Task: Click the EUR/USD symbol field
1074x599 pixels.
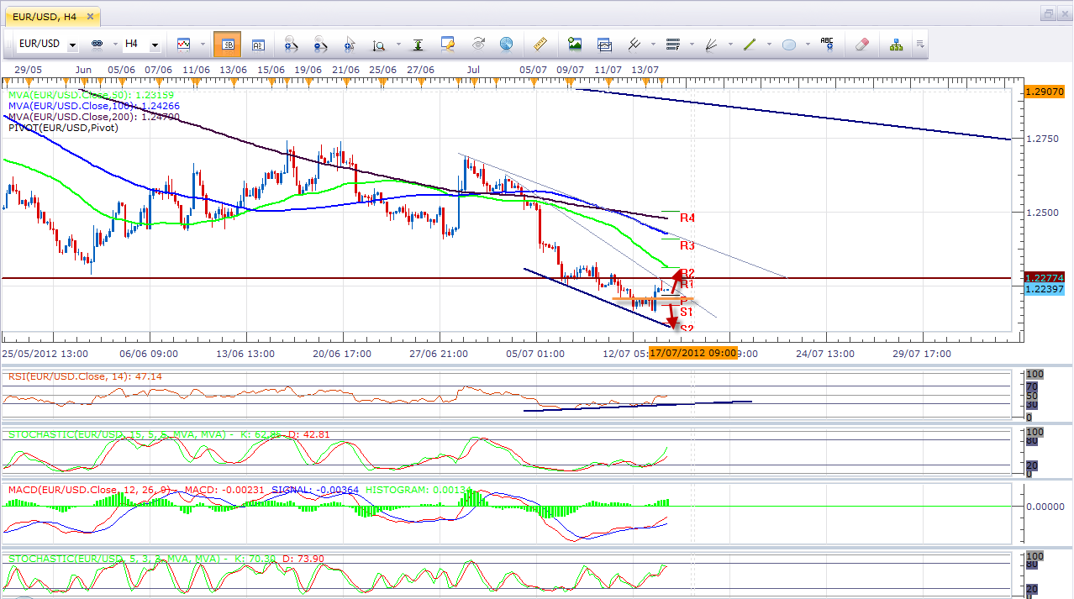Action: click(x=48, y=44)
